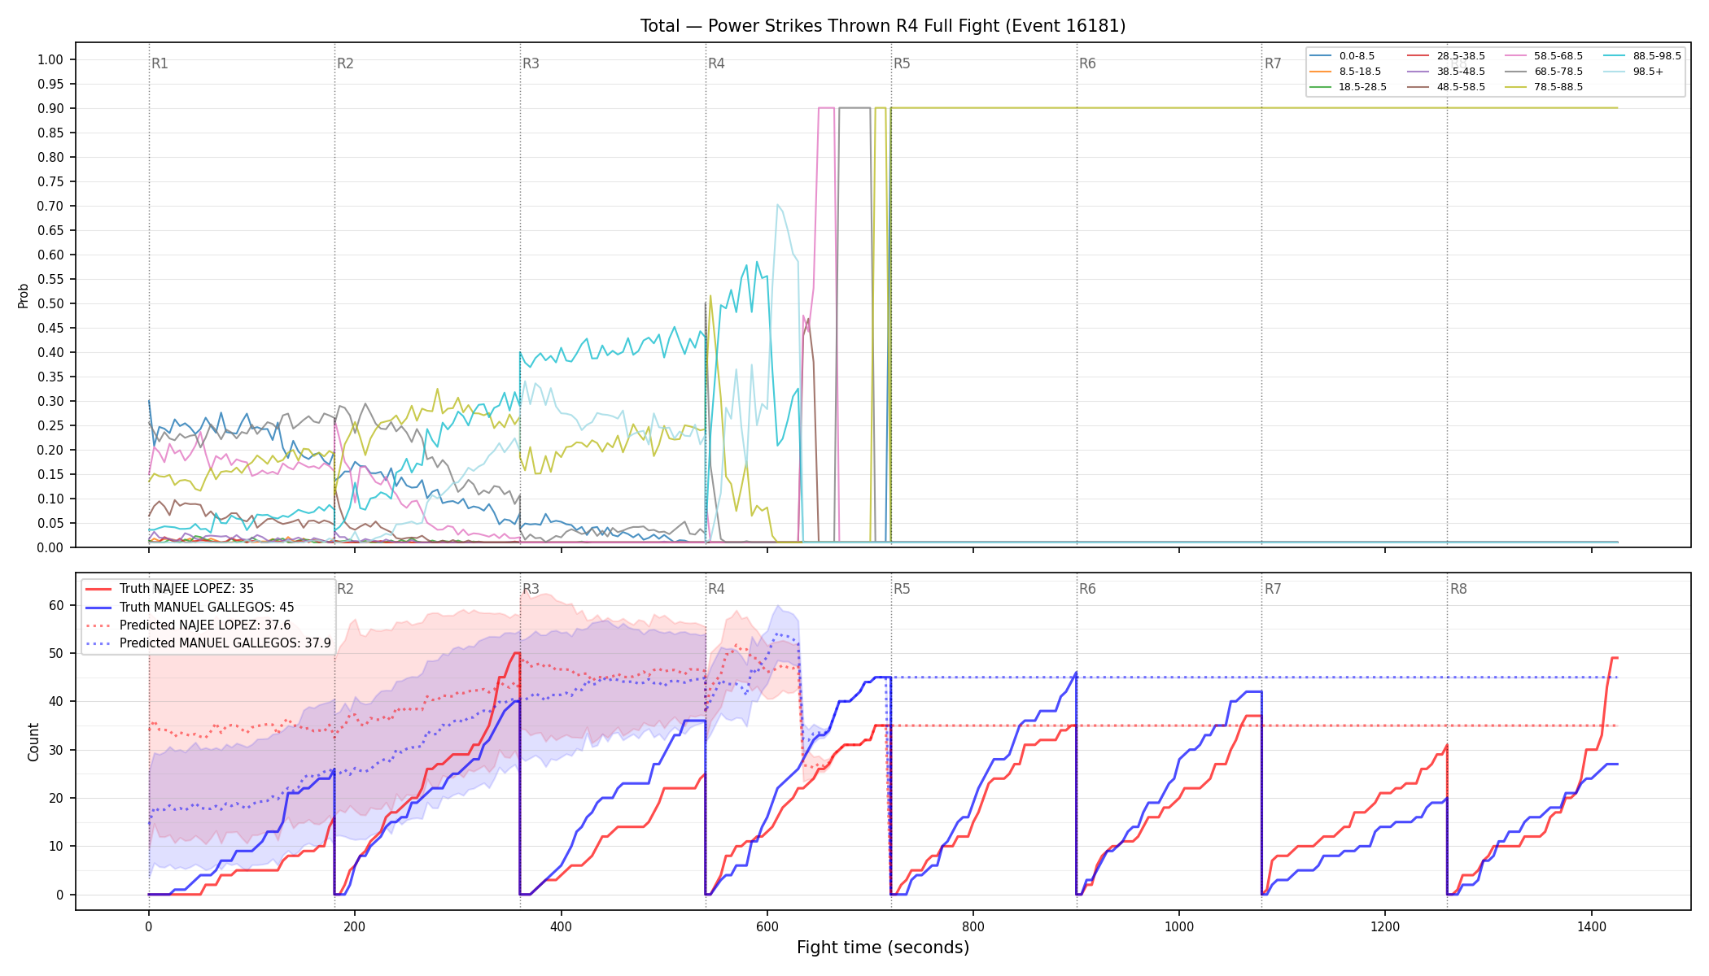Click the 800 tick on the time axis

click(973, 926)
